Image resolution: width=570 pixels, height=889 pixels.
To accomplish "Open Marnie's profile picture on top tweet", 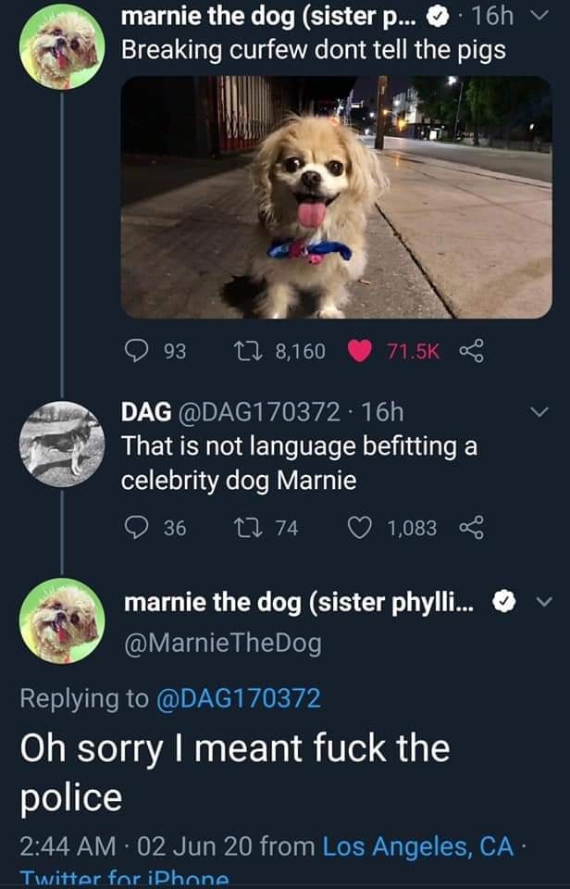I will click(61, 46).
